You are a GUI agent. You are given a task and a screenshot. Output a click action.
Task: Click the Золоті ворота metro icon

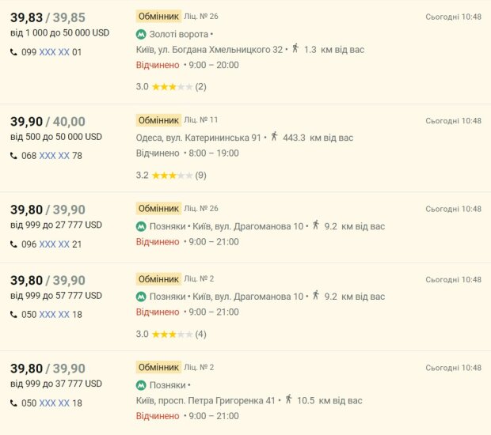141,34
